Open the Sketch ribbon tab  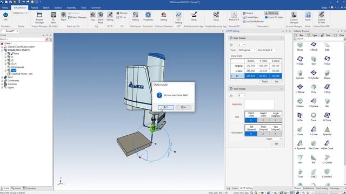[46, 8]
